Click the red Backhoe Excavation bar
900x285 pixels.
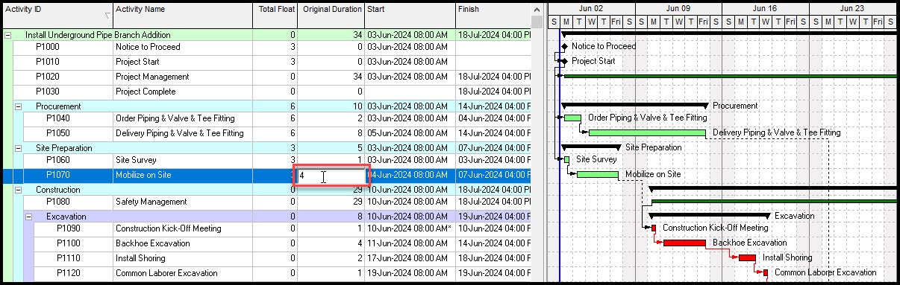[684, 243]
